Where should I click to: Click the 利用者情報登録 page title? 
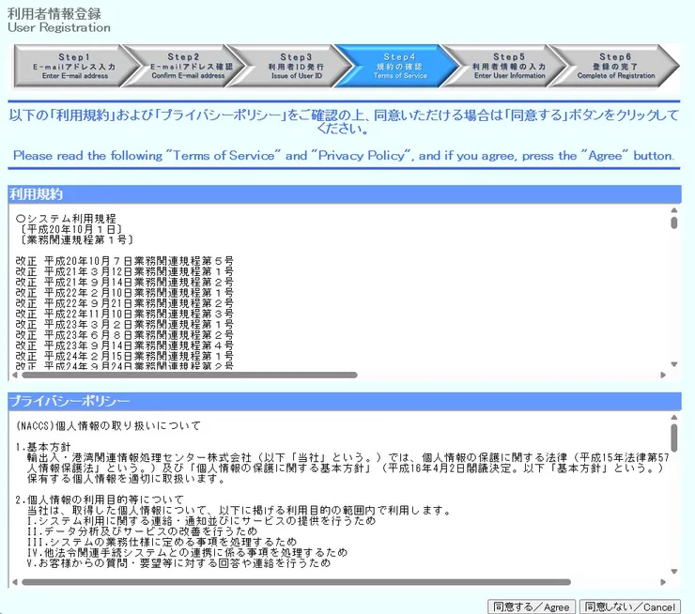(54, 13)
